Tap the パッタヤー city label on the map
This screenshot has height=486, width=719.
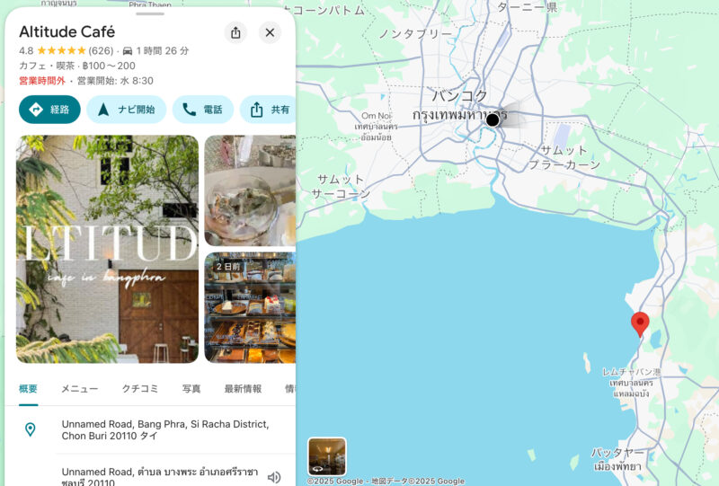[617, 453]
